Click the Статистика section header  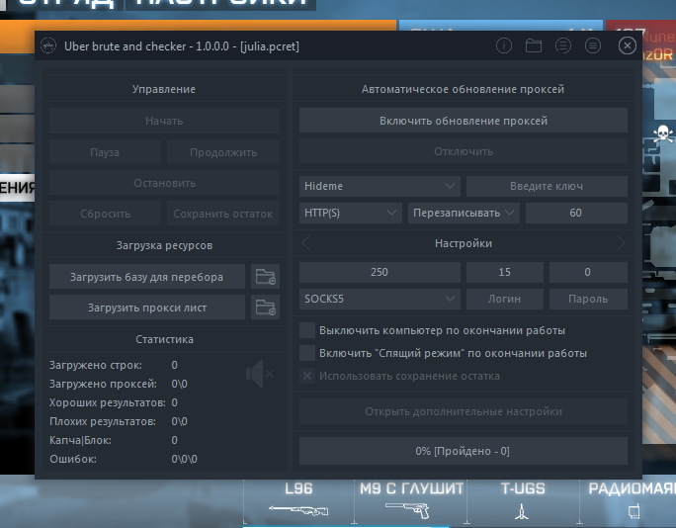tap(164, 339)
